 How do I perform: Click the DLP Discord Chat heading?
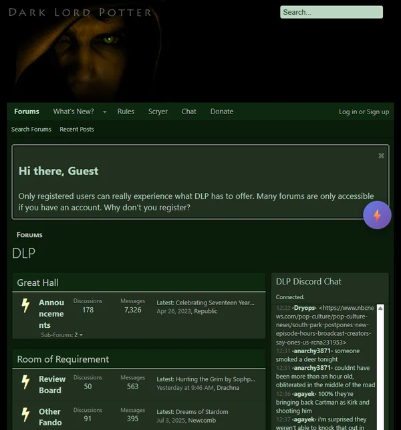click(x=309, y=282)
